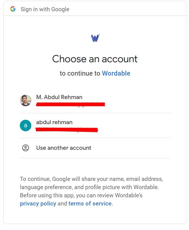
Task: Click the redacted email under abdul rehman
Action: 67,130
